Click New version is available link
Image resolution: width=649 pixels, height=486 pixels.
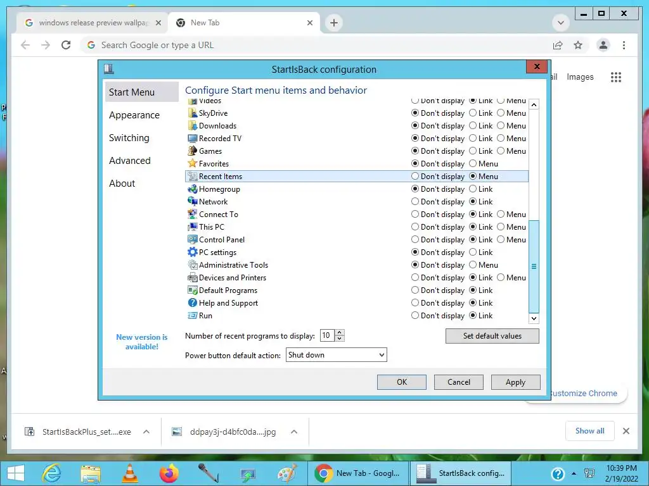click(142, 342)
